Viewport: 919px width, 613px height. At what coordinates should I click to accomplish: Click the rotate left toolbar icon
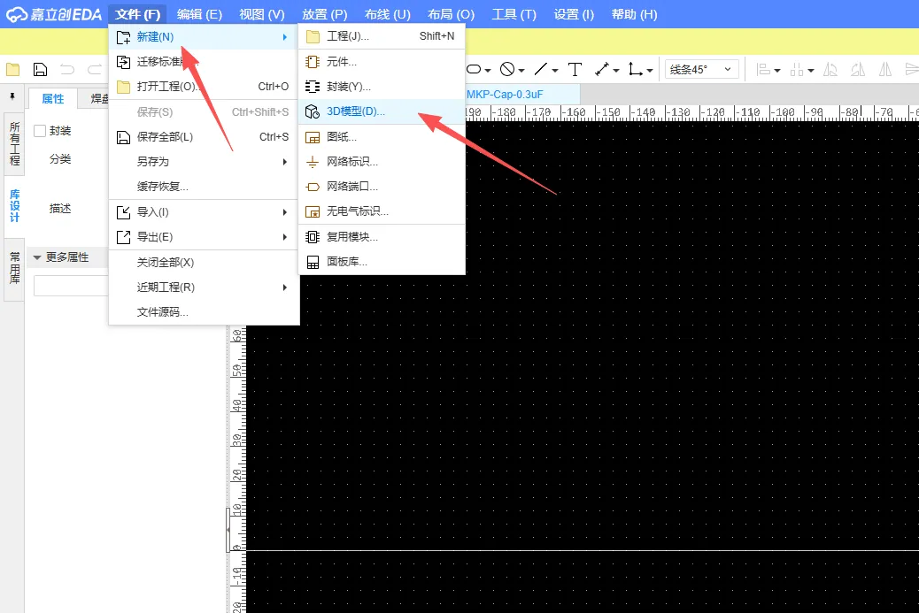point(830,70)
